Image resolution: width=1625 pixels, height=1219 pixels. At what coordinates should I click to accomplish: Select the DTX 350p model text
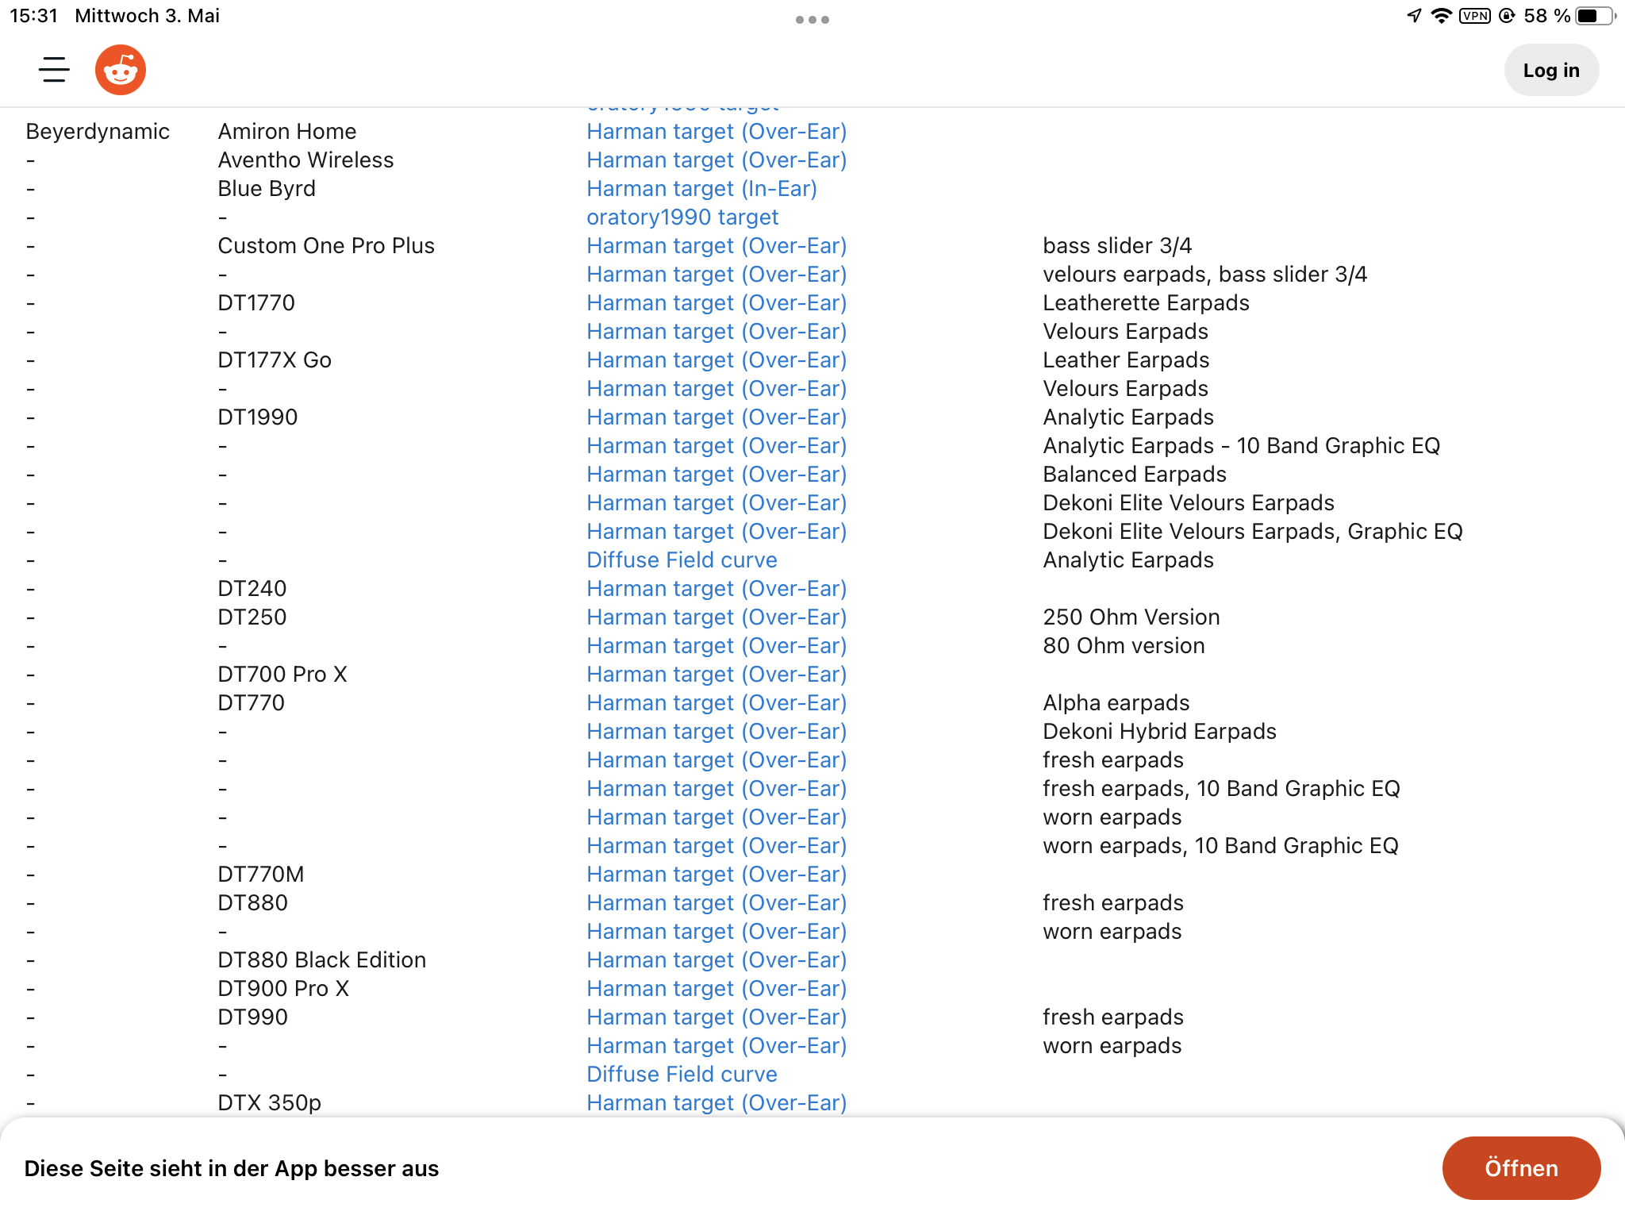point(270,1103)
